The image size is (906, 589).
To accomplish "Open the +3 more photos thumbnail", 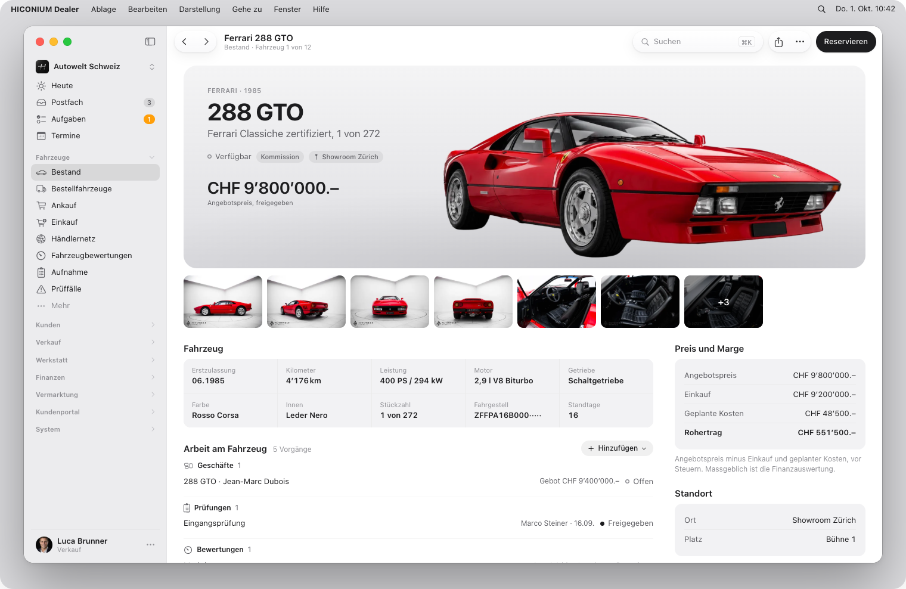I will (x=724, y=302).
